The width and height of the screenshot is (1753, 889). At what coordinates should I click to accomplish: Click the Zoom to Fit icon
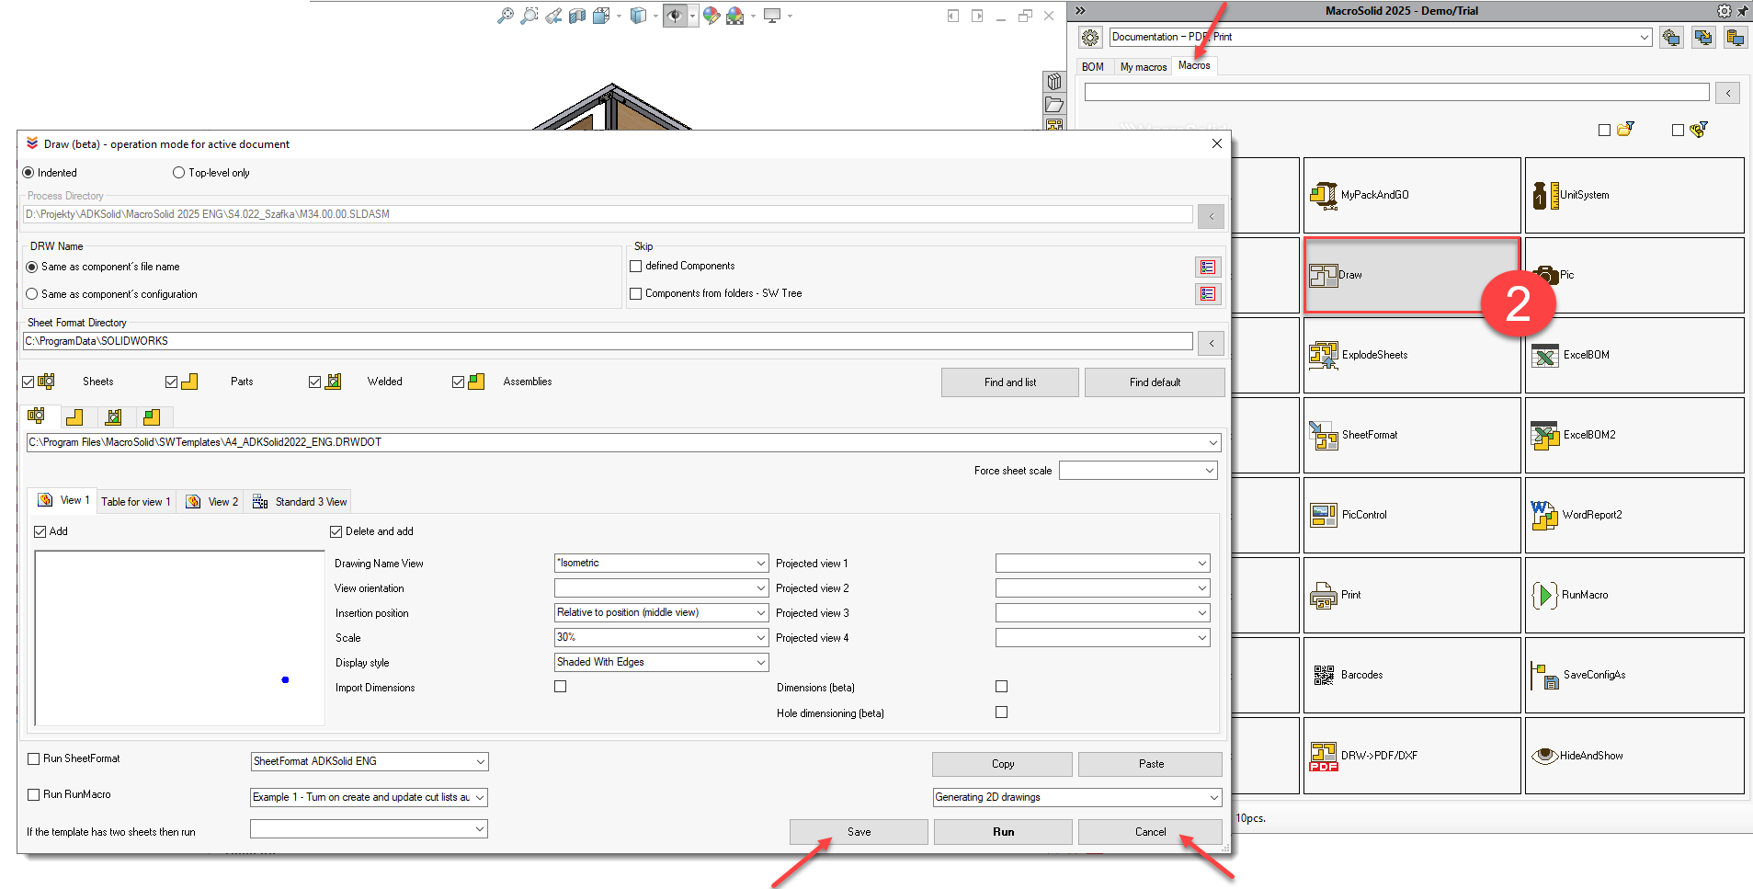click(505, 16)
